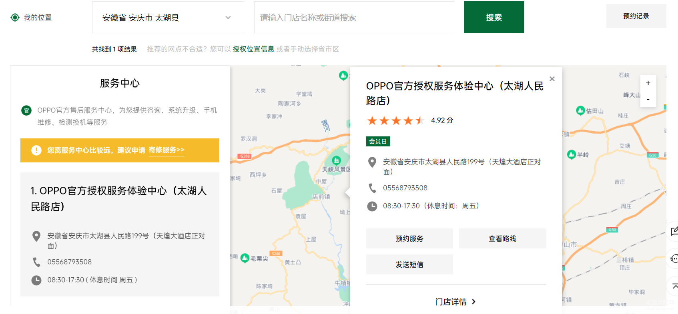
Task: Close the store info popup
Action: (x=552, y=79)
